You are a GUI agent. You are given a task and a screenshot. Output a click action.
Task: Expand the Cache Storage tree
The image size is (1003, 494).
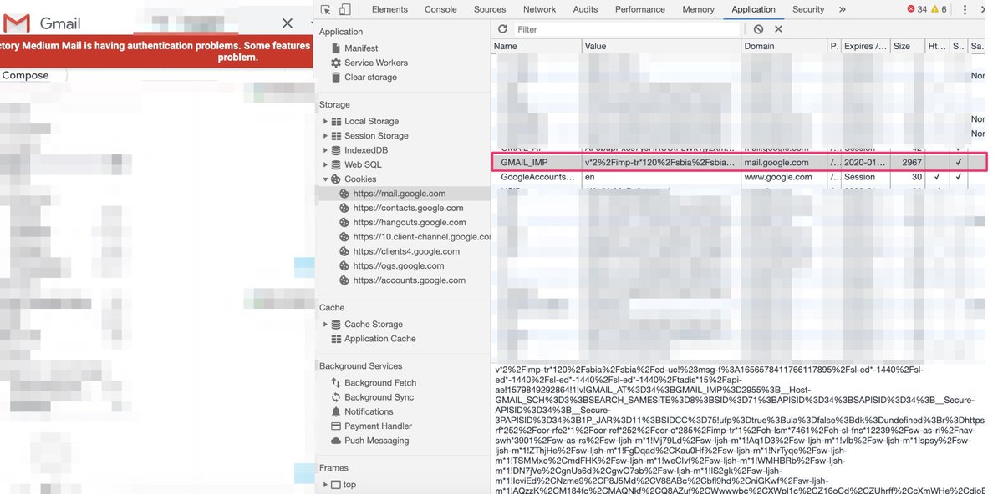click(x=326, y=324)
